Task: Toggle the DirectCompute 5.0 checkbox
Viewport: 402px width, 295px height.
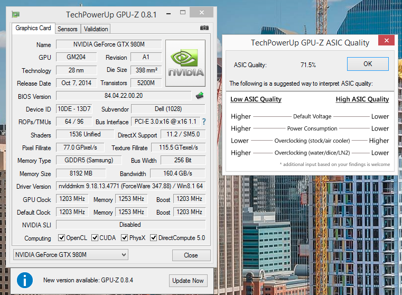Action: pos(153,238)
